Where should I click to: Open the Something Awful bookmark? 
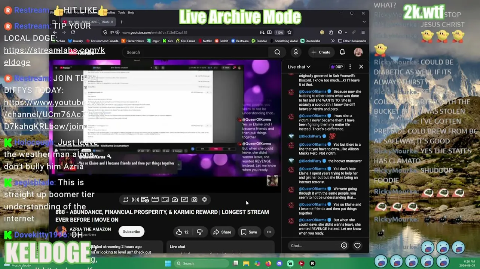pos(284,41)
